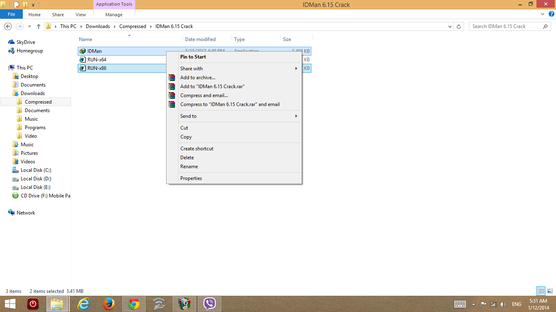This screenshot has width=556, height=312.
Task: Expand the ribbon with the chevron arrow
Action: pos(542,14)
